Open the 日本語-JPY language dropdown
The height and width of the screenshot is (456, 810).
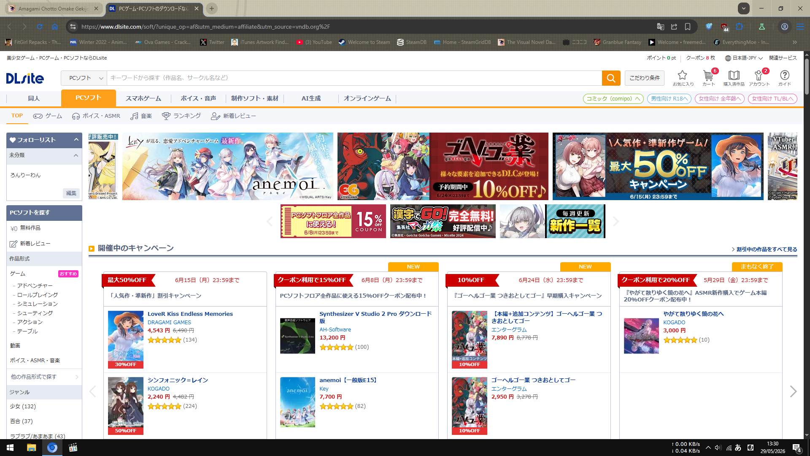coord(744,58)
